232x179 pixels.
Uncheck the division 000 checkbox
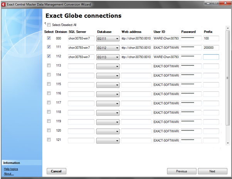point(49,38)
